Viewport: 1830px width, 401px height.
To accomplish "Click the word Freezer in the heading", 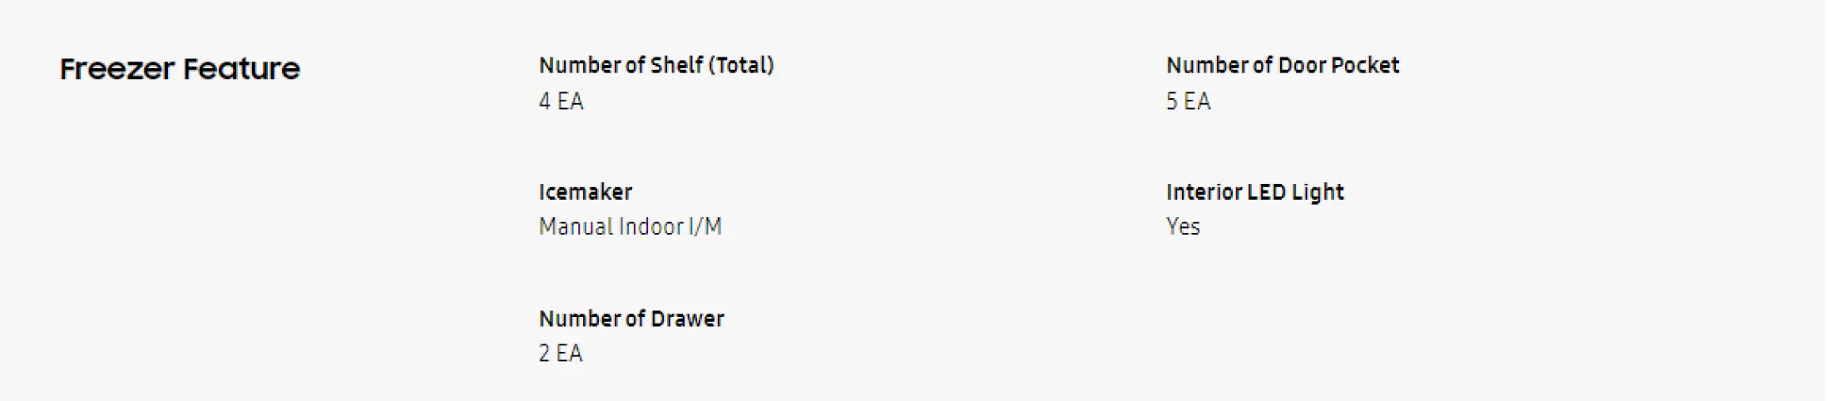I will point(117,69).
